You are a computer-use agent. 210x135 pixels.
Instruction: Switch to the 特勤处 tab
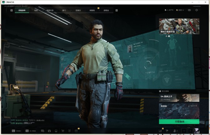[x=92, y=10]
